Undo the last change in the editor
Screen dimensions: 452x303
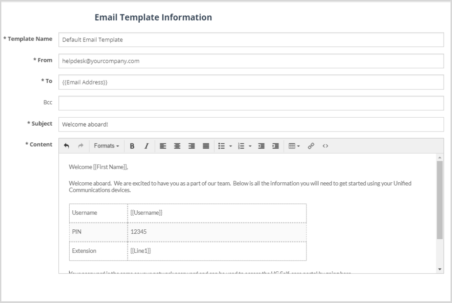[x=67, y=146]
